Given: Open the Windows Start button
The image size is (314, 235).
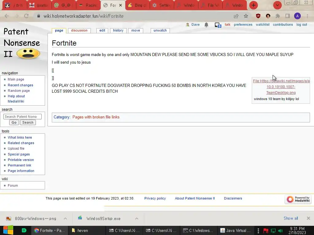Looking at the screenshot, I should 8,230.
